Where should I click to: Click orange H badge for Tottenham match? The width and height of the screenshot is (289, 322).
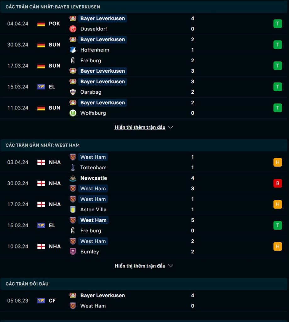click(277, 162)
